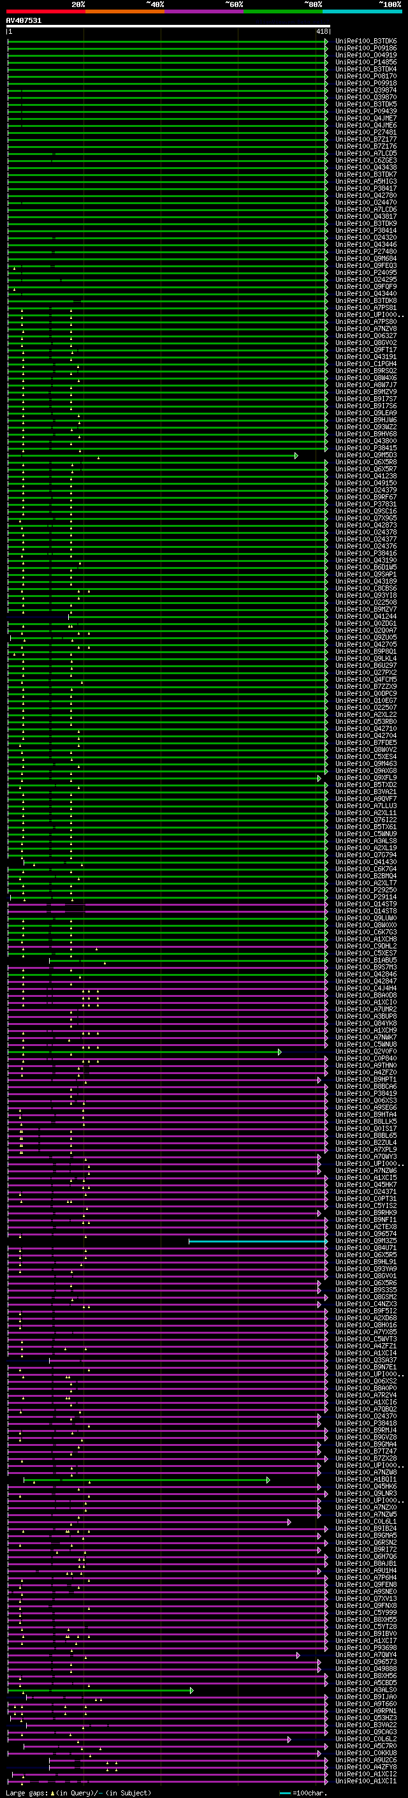Click the UniRef100_Q43440 label
Image resolution: width=408 pixels, height=1798 pixels.
(x=365, y=294)
